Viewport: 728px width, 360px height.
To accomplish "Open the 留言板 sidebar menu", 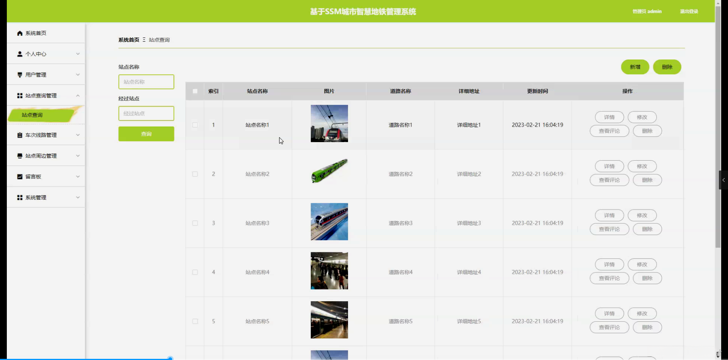I will coord(46,177).
